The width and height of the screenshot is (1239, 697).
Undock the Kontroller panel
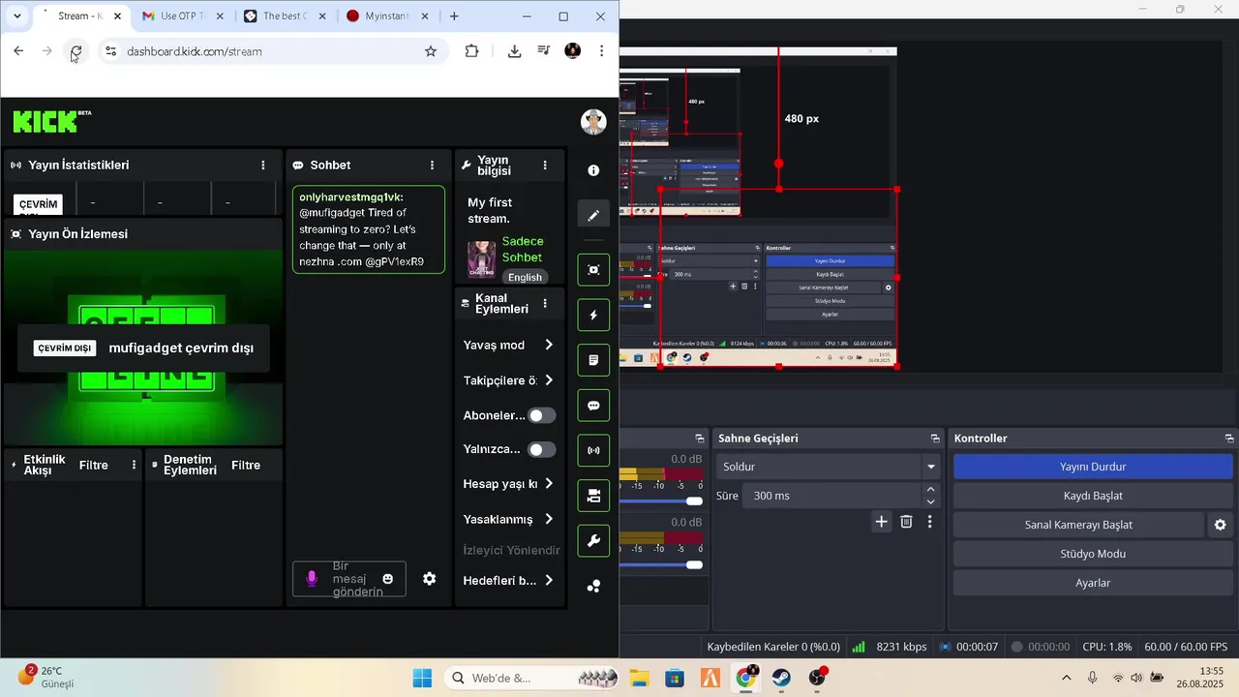click(1229, 439)
